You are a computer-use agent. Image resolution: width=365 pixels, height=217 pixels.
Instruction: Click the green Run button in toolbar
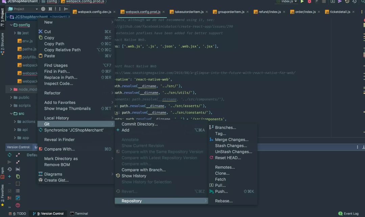pos(302,2)
